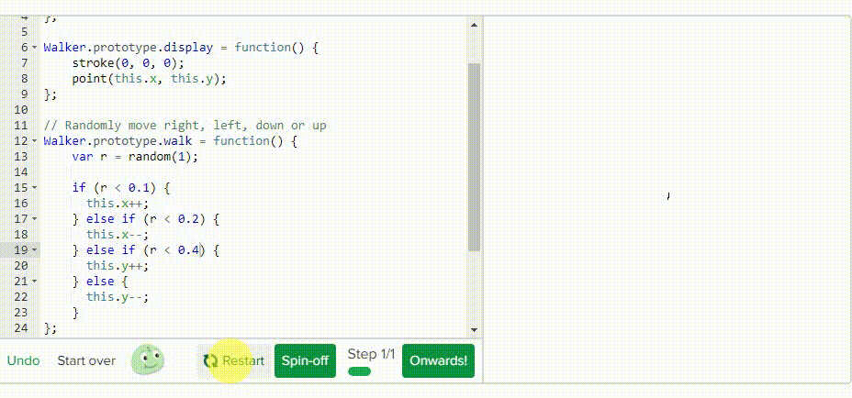852x398 pixels.
Task: Click the scroll up arrow in code editor
Action: point(474,25)
